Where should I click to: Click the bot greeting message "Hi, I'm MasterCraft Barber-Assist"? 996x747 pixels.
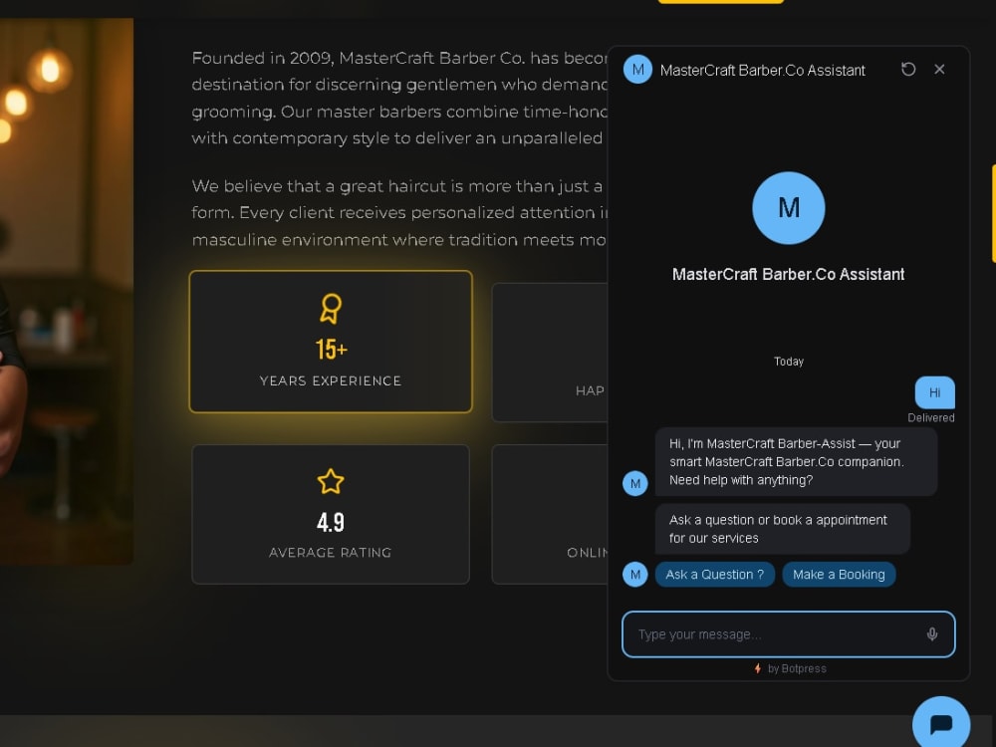(796, 462)
